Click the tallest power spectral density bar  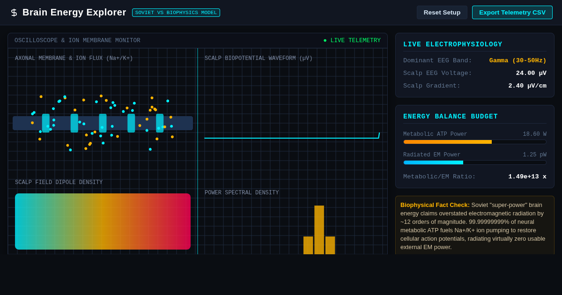[x=319, y=230]
